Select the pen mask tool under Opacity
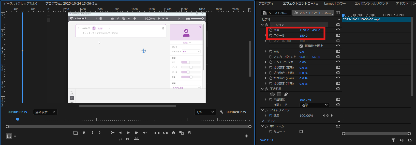 tap(286, 94)
